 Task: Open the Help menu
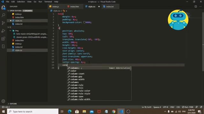click(56, 2)
